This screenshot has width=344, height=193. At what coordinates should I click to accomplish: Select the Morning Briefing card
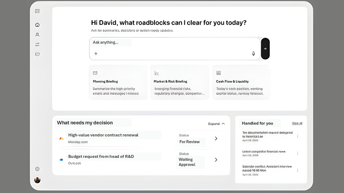point(118,82)
